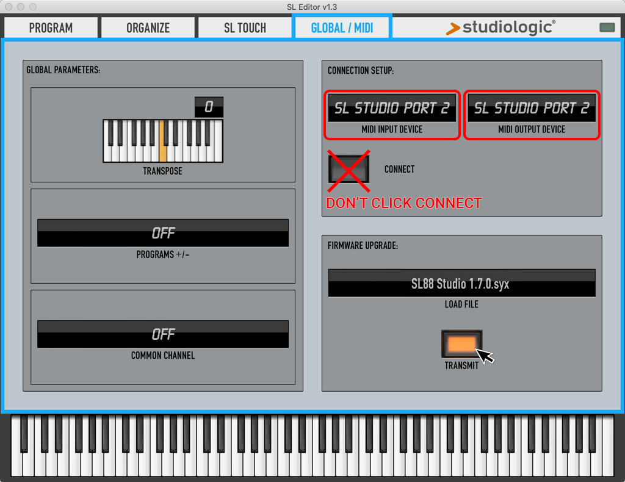Click the highlighted orange key on transpose keyboard
Image resolution: width=625 pixels, height=482 pixels.
pyautogui.click(x=162, y=141)
